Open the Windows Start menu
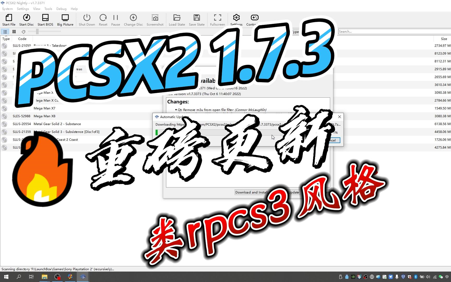Image resolution: width=451 pixels, height=282 pixels. coord(6,277)
